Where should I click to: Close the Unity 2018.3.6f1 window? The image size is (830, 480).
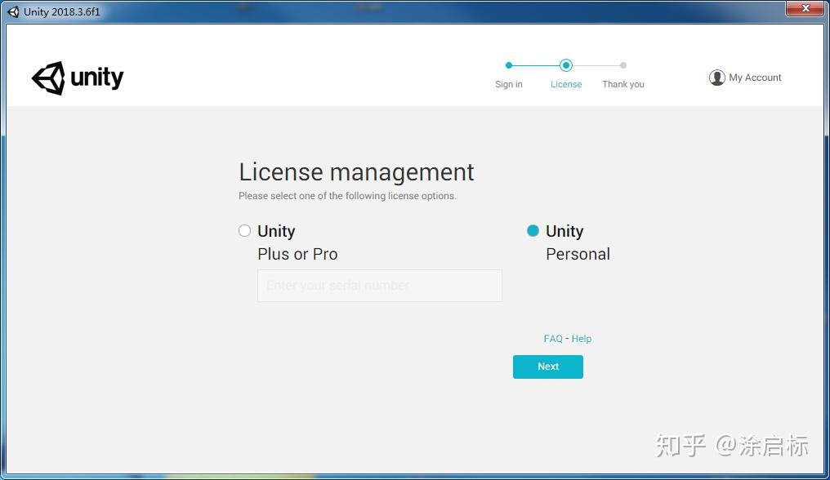pyautogui.click(x=805, y=8)
